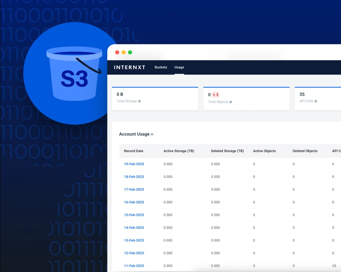Open the 19-Feb-2025 record

tap(134, 164)
